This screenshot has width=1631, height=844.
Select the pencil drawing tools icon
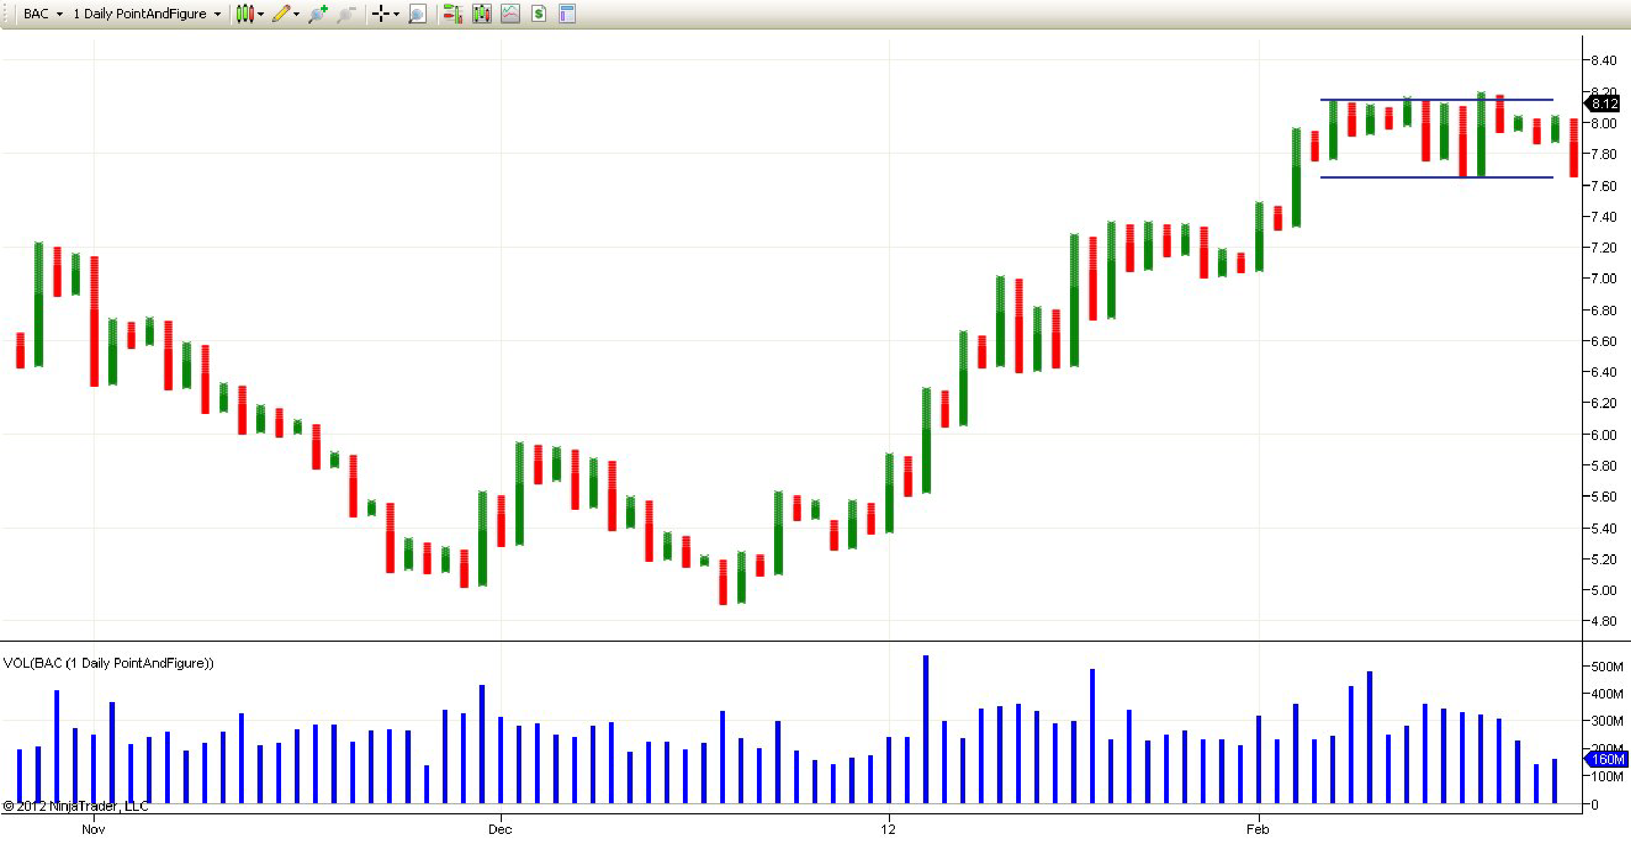(x=281, y=14)
